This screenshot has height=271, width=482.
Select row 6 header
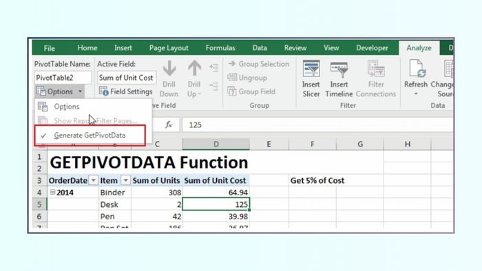[x=39, y=217]
